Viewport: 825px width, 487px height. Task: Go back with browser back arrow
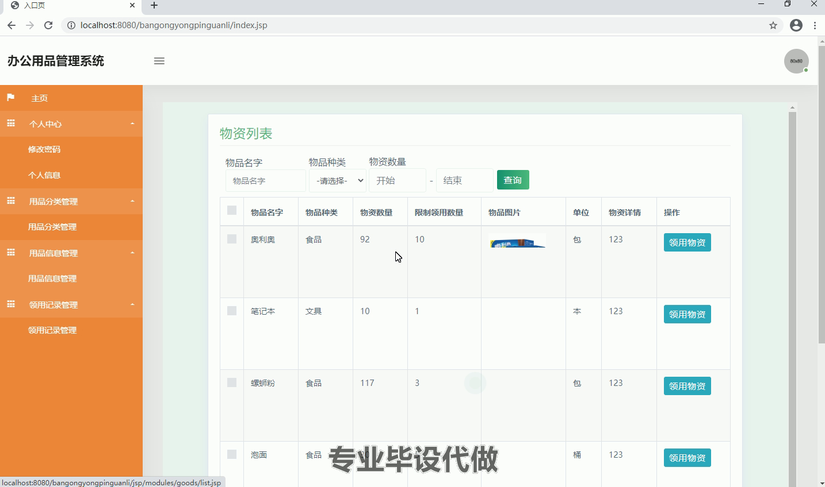tap(12, 25)
